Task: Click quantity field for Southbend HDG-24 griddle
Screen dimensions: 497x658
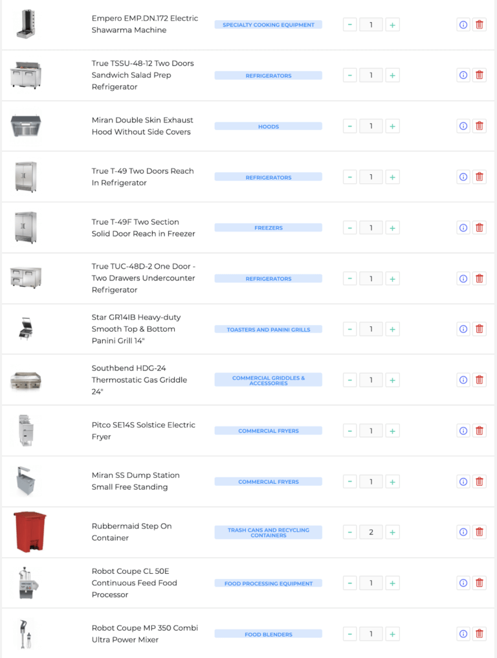Action: coord(371,380)
